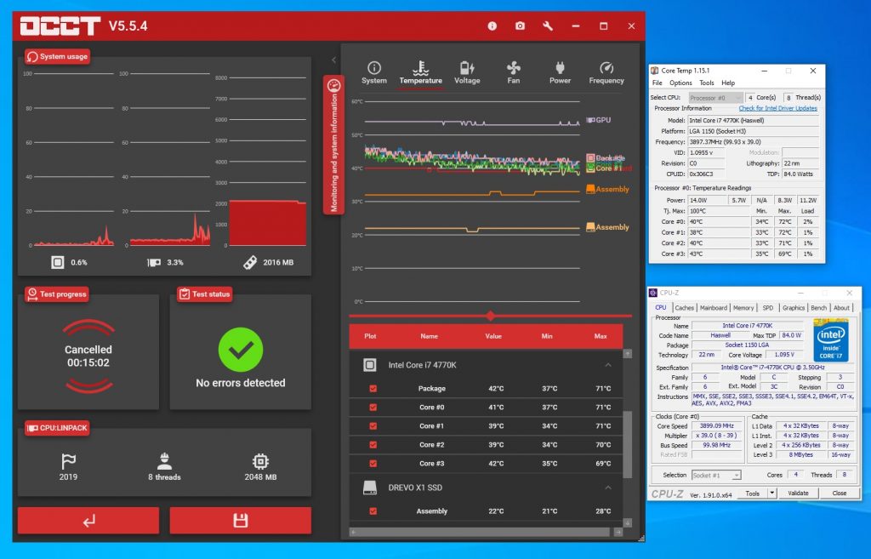This screenshot has height=559, width=871.
Task: Click the GPU legend entry on the graph
Action: (599, 120)
